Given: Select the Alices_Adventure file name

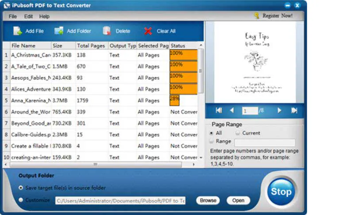Looking at the screenshot, I should tap(31, 89).
